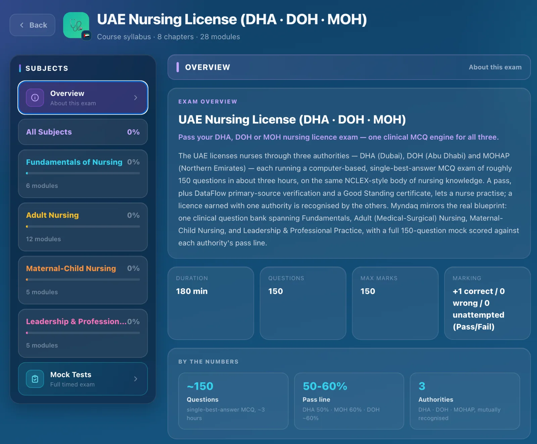Click the Leadership & Profession progress bar
Screen dimensions: 537x444
coord(83,333)
